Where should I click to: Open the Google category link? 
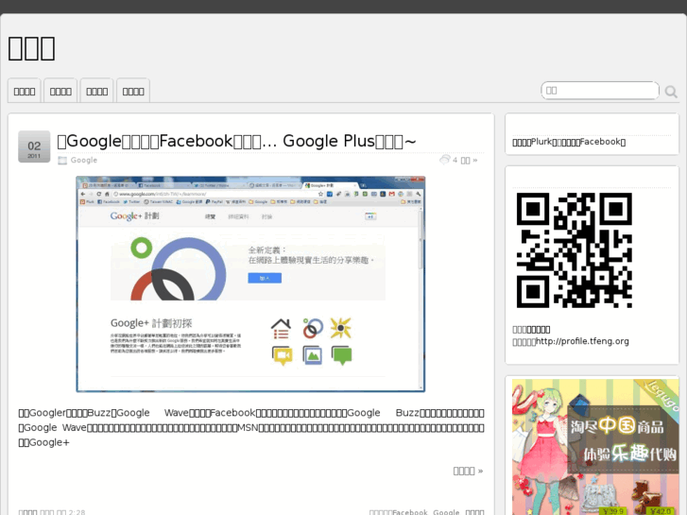point(84,160)
